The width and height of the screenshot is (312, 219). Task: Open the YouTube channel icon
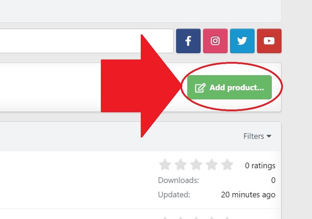click(269, 41)
